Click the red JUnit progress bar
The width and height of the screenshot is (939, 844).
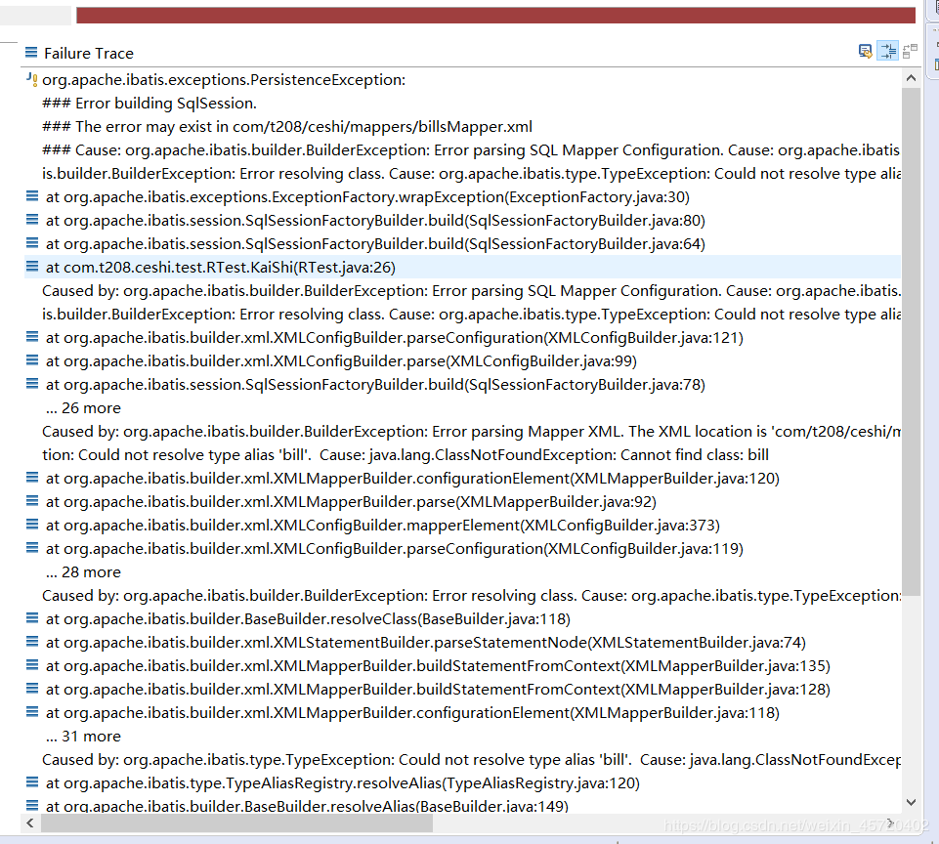(495, 15)
